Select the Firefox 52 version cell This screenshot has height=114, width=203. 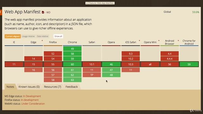(x=53, y=54)
